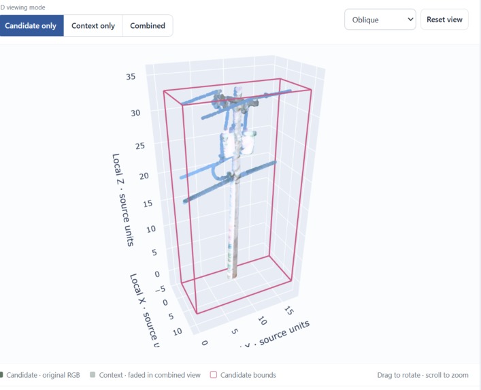This screenshot has height=390, width=481.
Task: Click the Context legend gray swatch
Action: click(93, 374)
